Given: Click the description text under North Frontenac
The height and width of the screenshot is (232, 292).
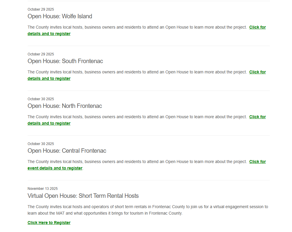Looking at the screenshot, I should coord(137,117).
